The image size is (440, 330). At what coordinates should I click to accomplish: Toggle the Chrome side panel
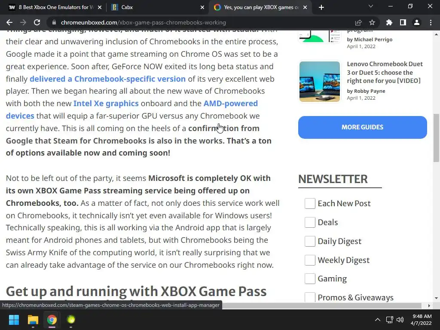pyautogui.click(x=403, y=22)
